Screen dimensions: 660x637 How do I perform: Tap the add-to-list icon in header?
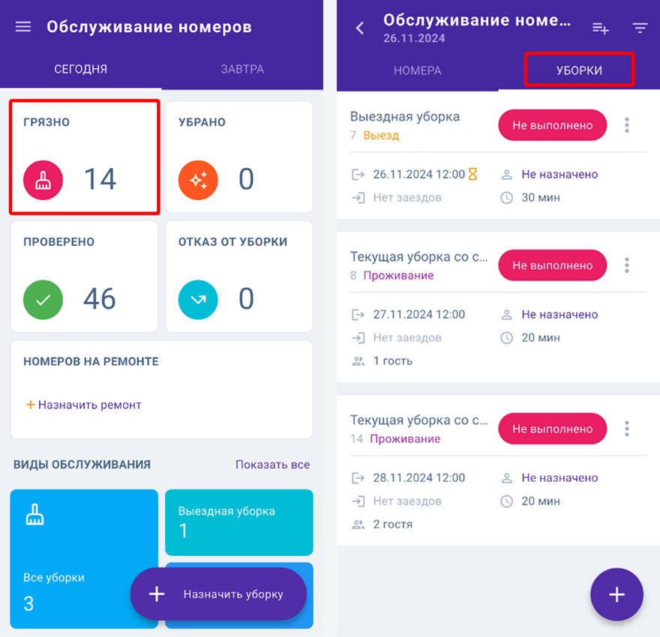[x=600, y=28]
